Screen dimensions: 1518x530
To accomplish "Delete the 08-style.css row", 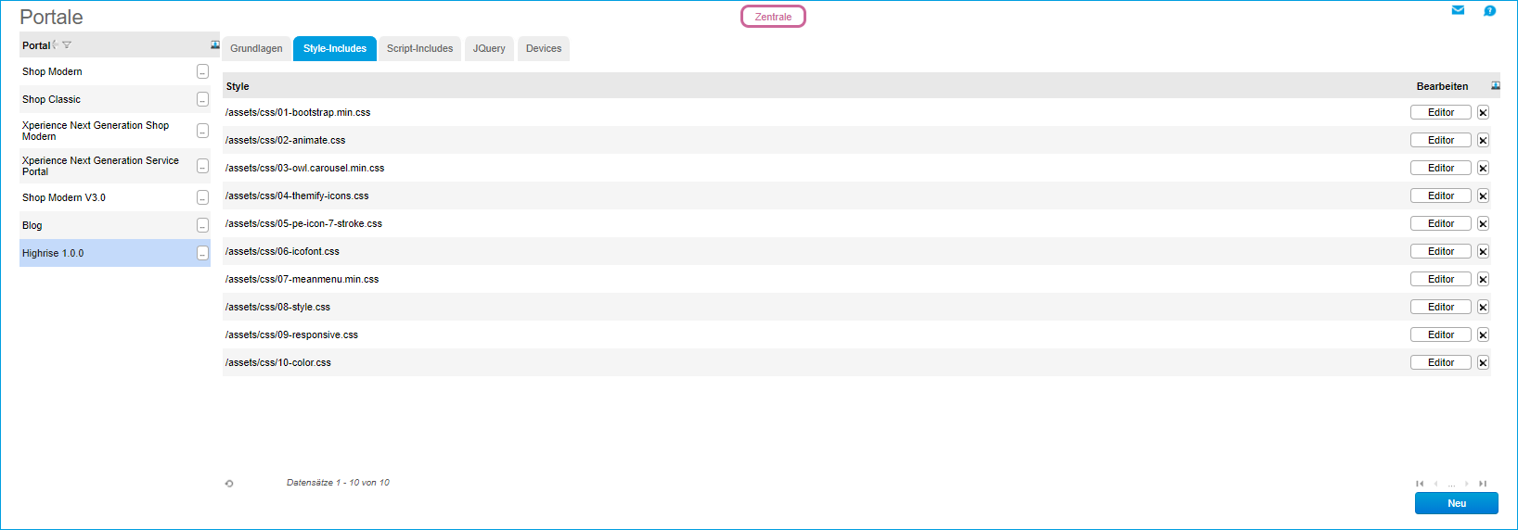I will [1483, 307].
